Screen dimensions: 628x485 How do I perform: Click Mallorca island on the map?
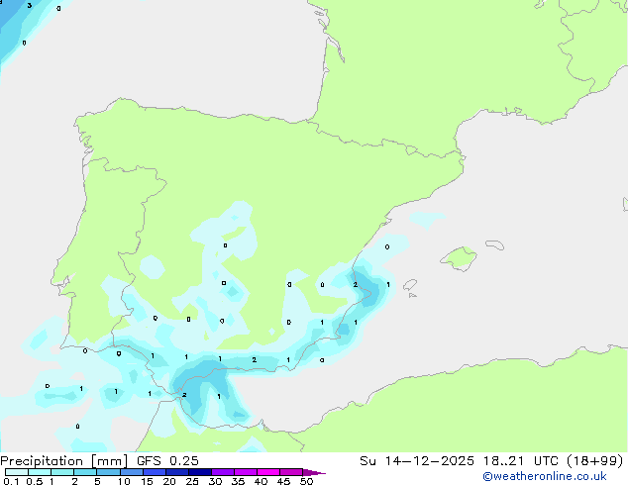459,258
